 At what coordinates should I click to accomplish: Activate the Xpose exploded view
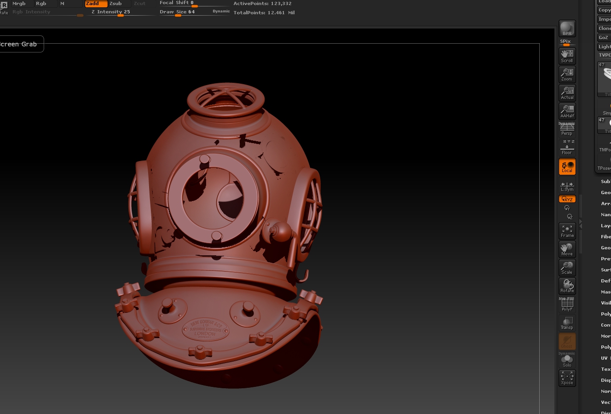567,378
